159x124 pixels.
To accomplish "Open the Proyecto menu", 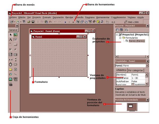I will pyautogui.click(x=37, y=17).
